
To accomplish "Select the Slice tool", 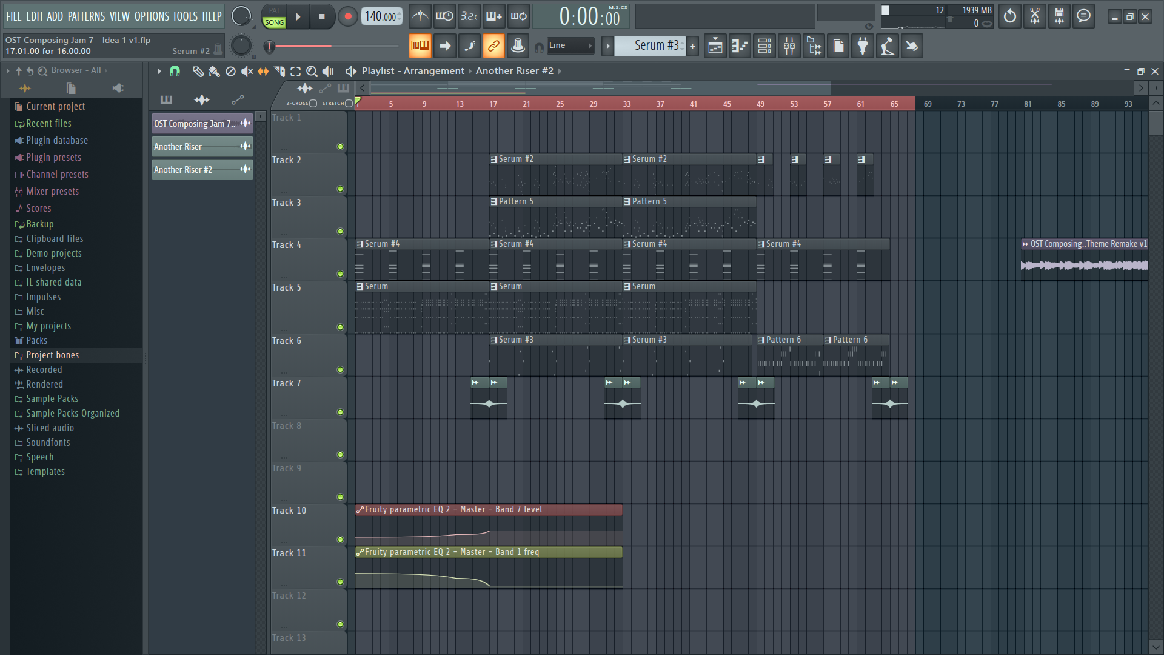I will click(x=279, y=71).
